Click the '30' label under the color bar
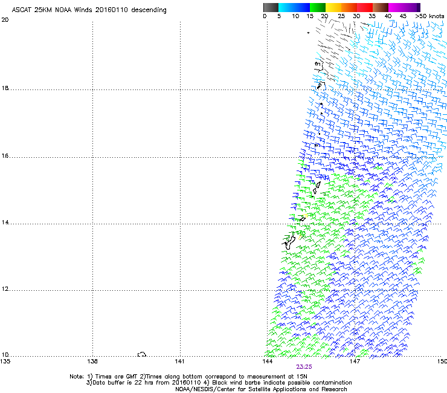Image resolution: width=447 pixels, height=393 pixels. (356, 16)
